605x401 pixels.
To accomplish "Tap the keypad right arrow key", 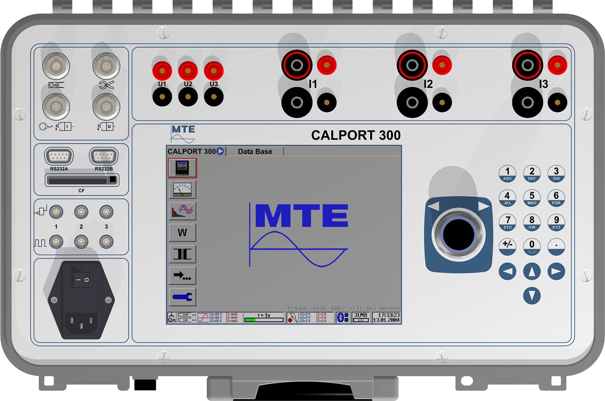I will pyautogui.click(x=556, y=271).
